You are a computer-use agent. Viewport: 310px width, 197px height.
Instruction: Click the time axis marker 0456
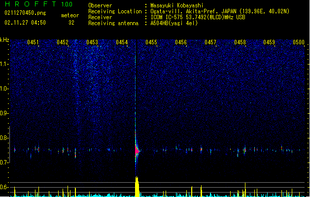pos(181,42)
